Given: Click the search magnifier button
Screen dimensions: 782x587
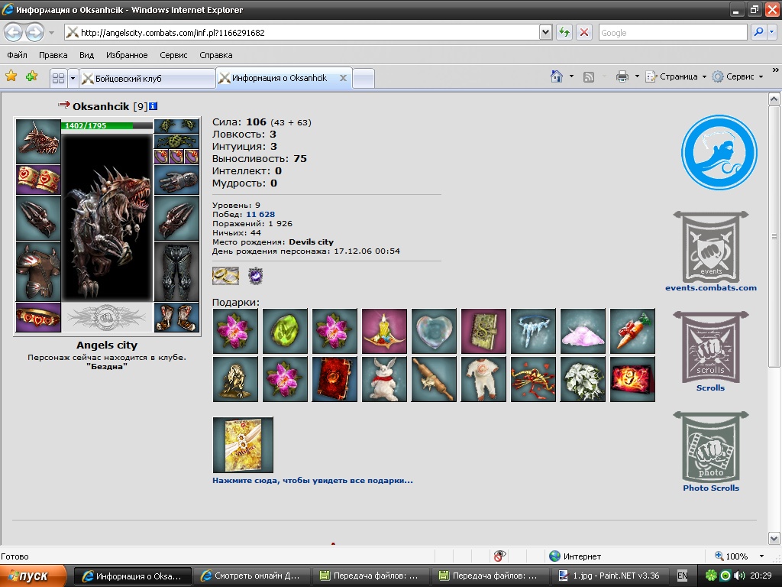Looking at the screenshot, I should (758, 32).
